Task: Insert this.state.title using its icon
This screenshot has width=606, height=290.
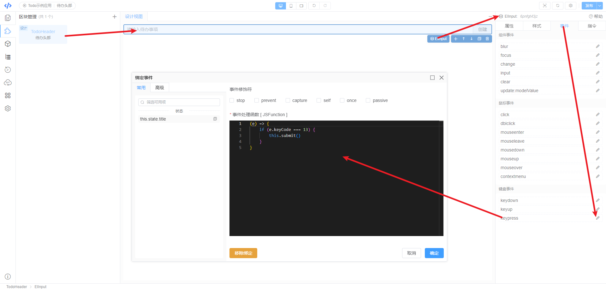Action: click(215, 119)
